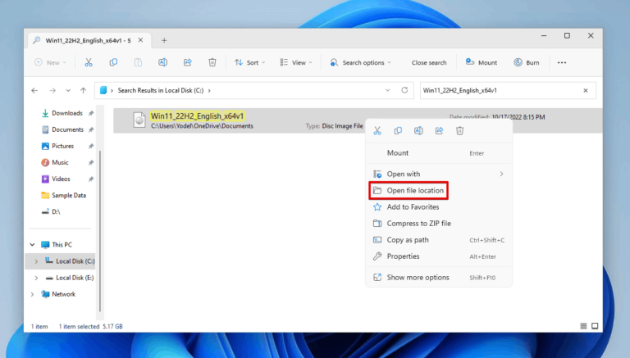
Task: Open the Search options dropdown
Action: (360, 62)
